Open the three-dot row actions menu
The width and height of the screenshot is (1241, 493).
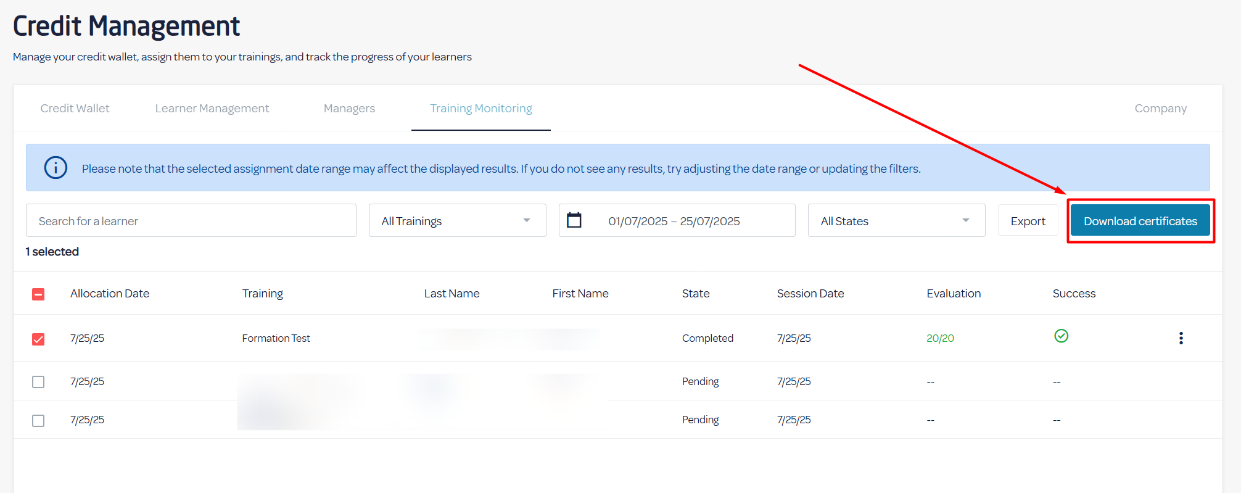(x=1181, y=338)
